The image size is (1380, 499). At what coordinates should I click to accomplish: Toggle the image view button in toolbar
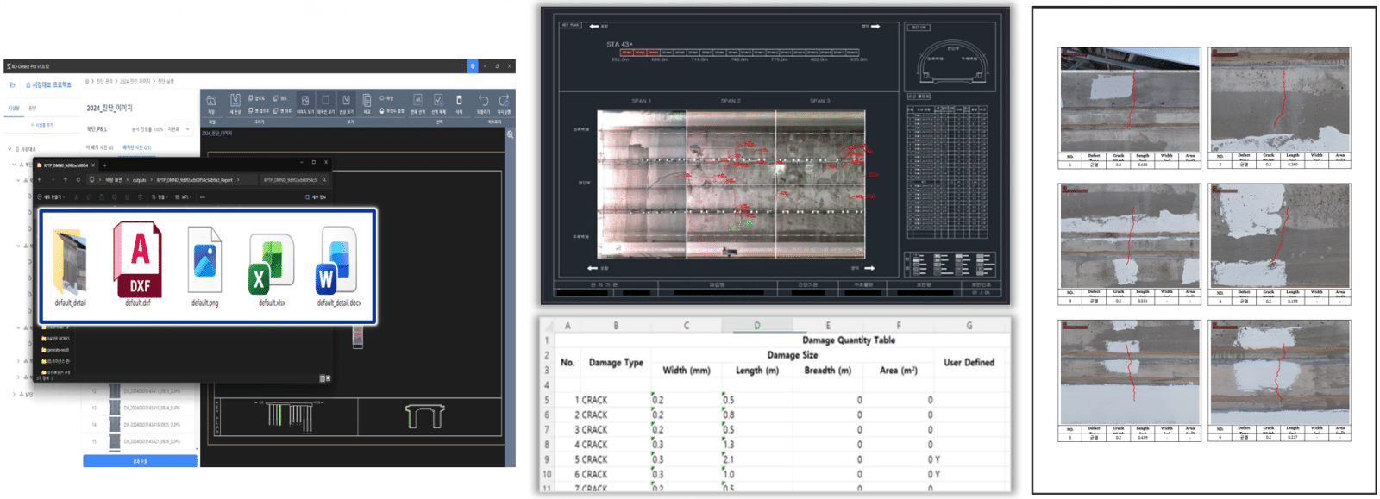[x=305, y=103]
